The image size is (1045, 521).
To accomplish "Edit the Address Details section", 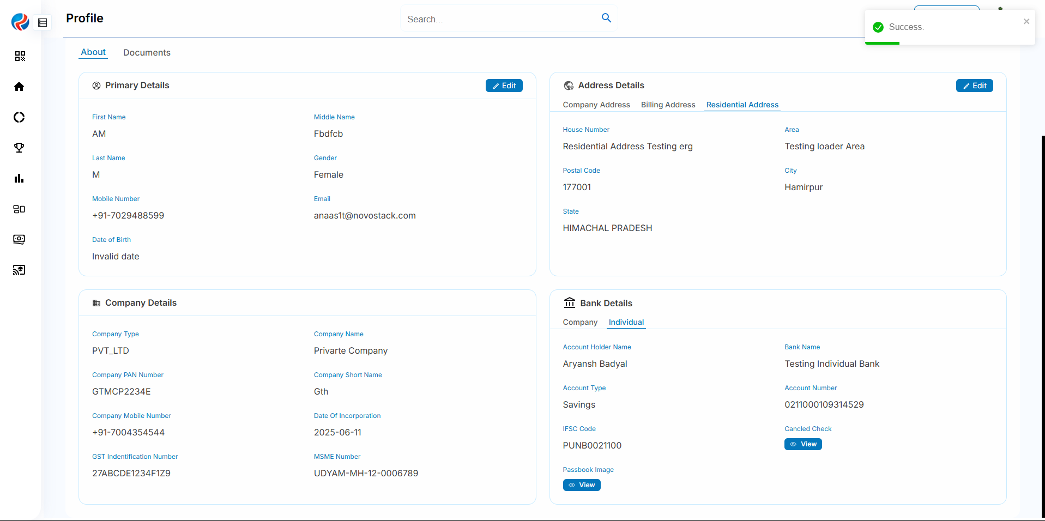I will click(x=974, y=86).
